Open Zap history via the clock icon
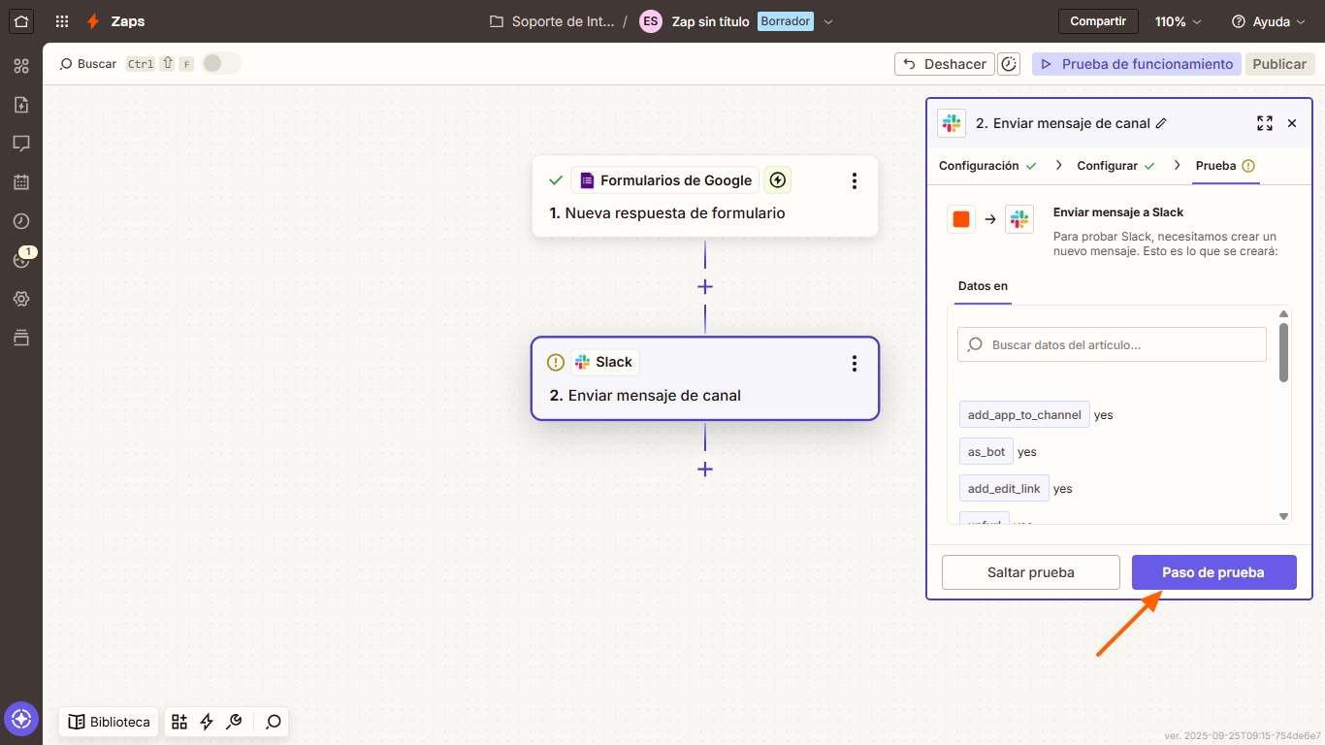1325x745 pixels. coord(21,221)
